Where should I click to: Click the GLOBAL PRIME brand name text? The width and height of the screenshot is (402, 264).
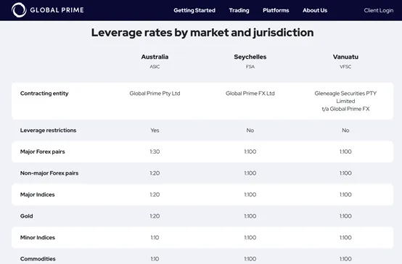[57, 10]
